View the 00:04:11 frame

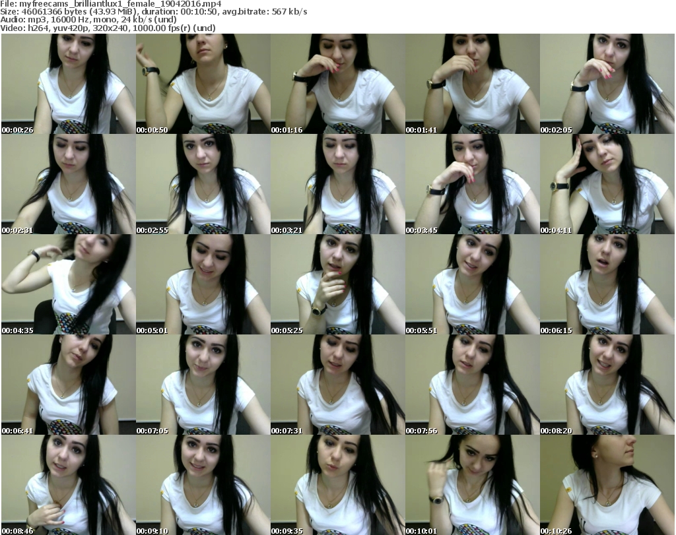pos(607,184)
